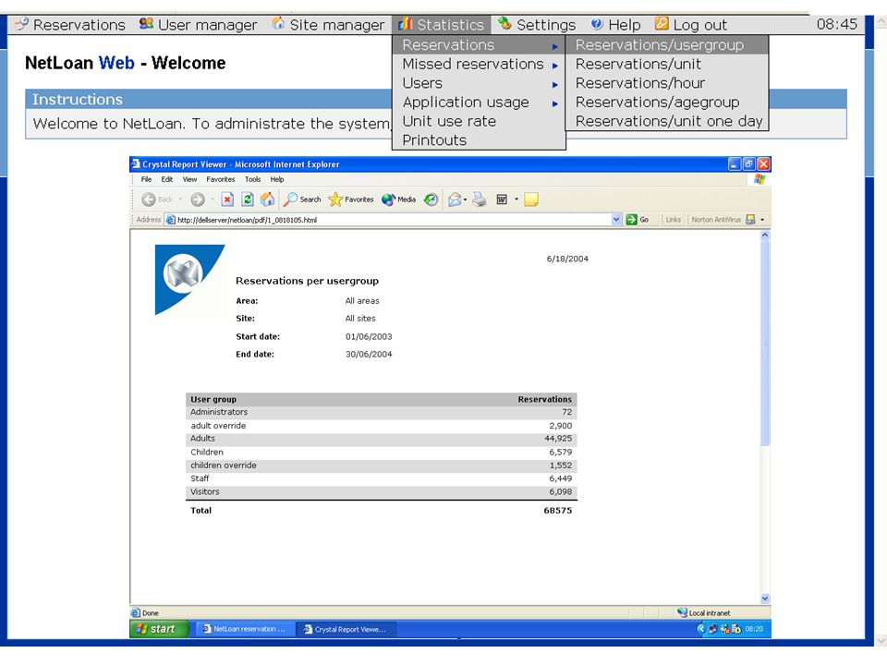887x665 pixels.
Task: Open the File menu in Internet Explorer
Action: 147,179
